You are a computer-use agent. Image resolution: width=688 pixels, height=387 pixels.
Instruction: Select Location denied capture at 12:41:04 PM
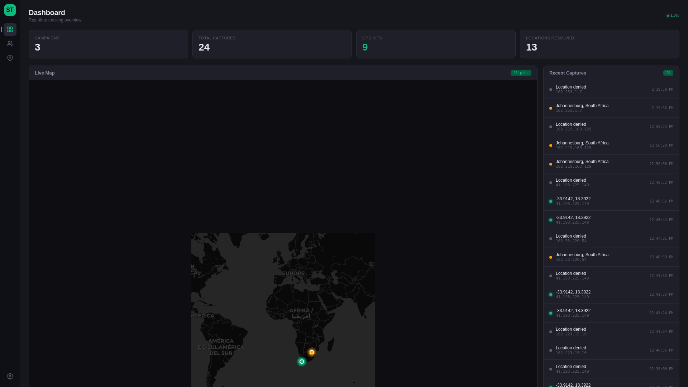click(x=611, y=332)
